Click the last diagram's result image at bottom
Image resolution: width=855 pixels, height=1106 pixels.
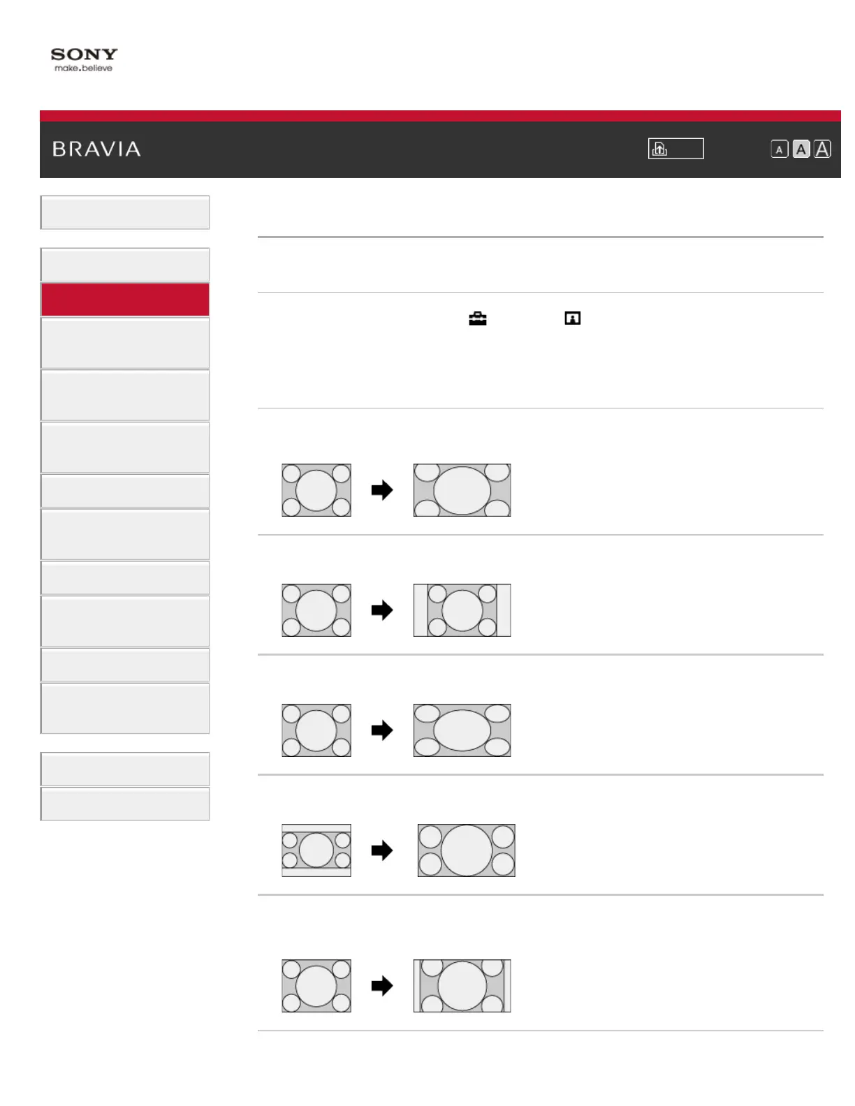[462, 986]
